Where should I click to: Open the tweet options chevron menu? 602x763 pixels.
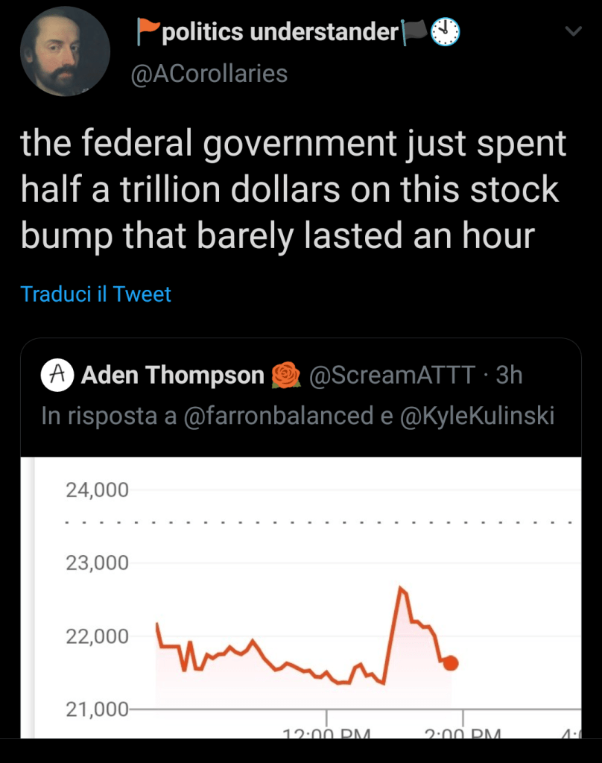pyautogui.click(x=572, y=31)
